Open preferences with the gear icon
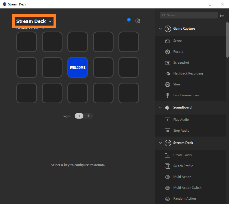The image size is (229, 204). coord(137,21)
